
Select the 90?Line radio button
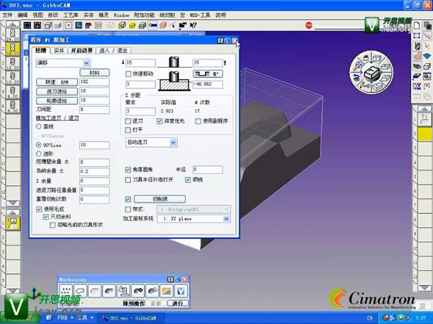[39, 145]
